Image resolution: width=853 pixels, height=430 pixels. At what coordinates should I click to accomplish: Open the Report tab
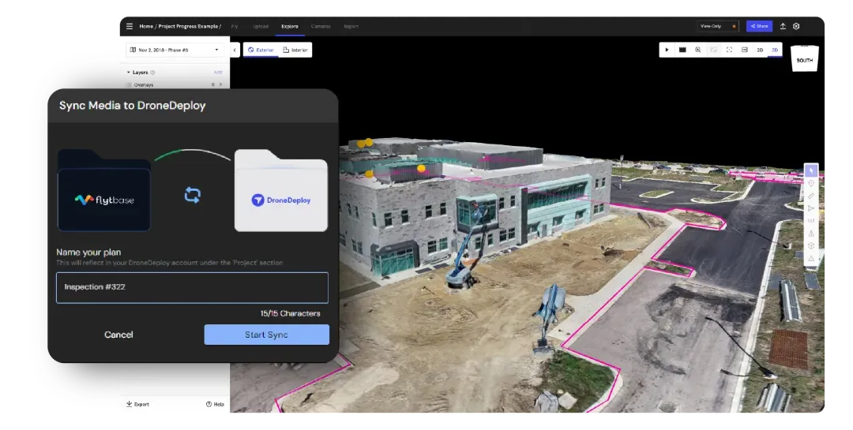click(x=351, y=26)
